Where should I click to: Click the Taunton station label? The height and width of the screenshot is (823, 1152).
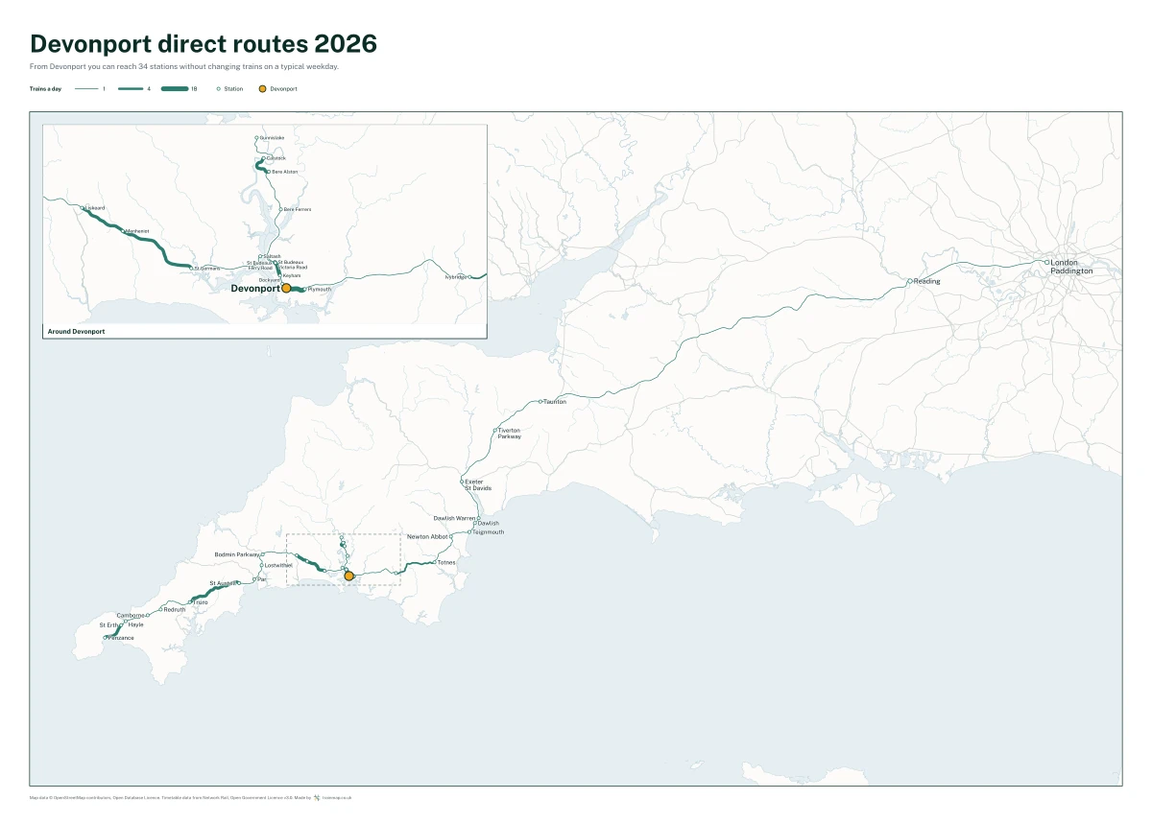(x=555, y=402)
